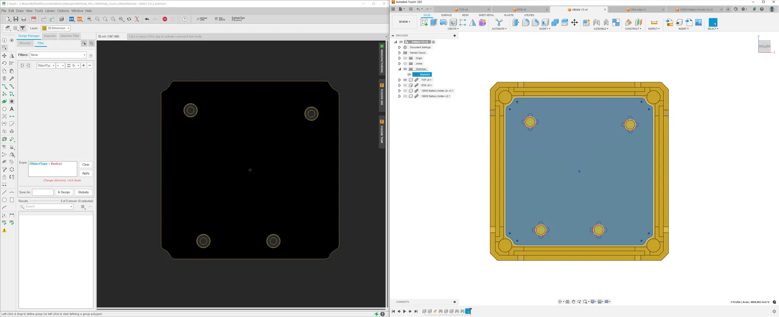Click the filter funnel icon beside the grid
This screenshot has height=317, width=779.
23,28
